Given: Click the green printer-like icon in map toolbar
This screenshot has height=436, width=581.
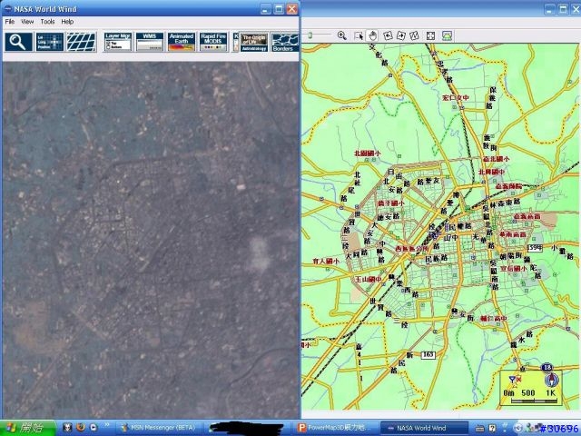Looking at the screenshot, I should tap(448, 35).
